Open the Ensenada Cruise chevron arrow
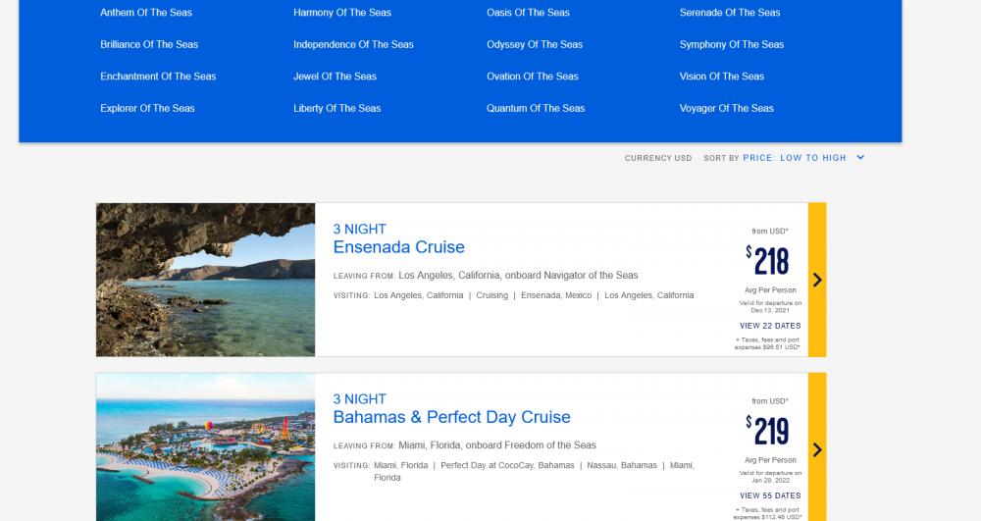The width and height of the screenshot is (981, 521). click(x=817, y=280)
